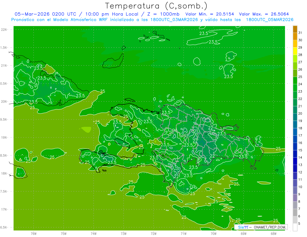This screenshot has width=307, height=237.
Task: Click the "70W" longitude axis label
Action: click(x=213, y=234)
